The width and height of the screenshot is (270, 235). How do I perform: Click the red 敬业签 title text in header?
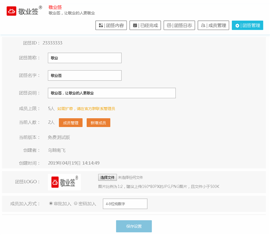tap(55, 7)
